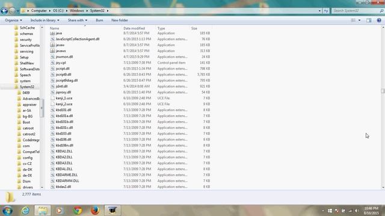Viewport: 385px width, 216px height.
Task: Launch Internet Explorer from taskbar
Action: 25,211
